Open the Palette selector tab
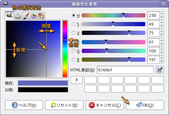The width and height of the screenshot is (169, 115). 41,16
